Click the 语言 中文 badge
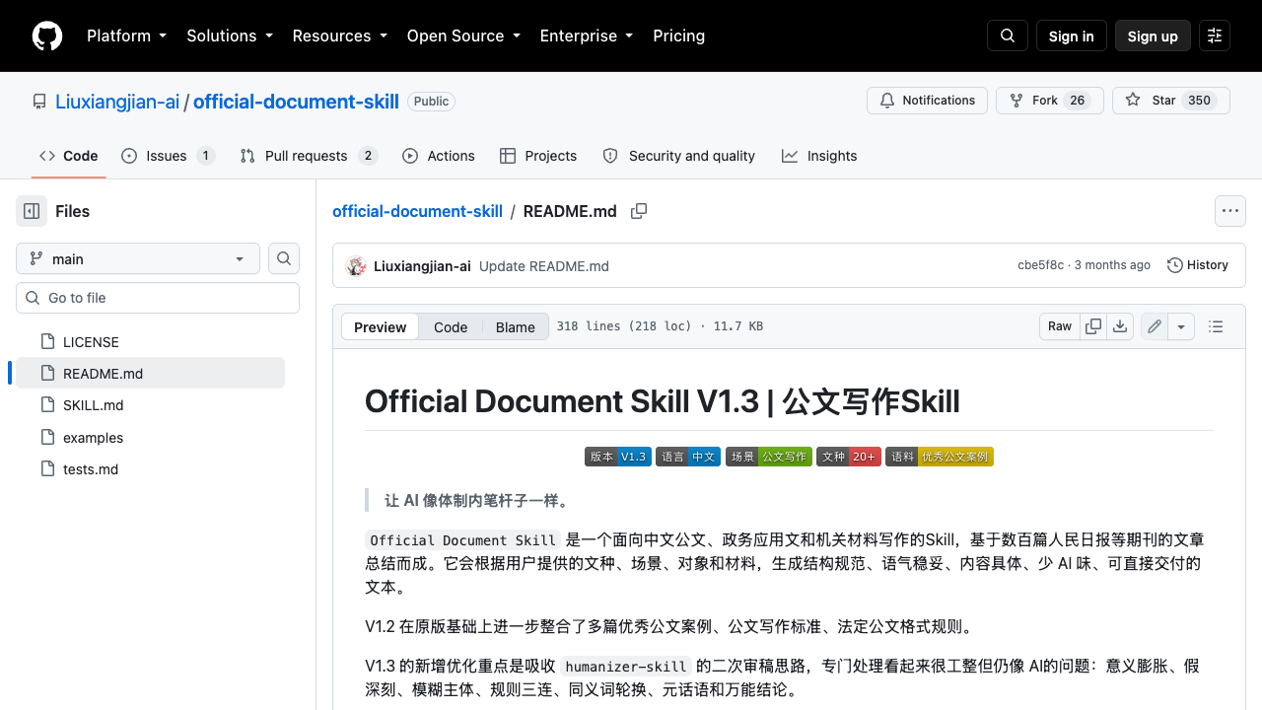1262x710 pixels. 688,457
